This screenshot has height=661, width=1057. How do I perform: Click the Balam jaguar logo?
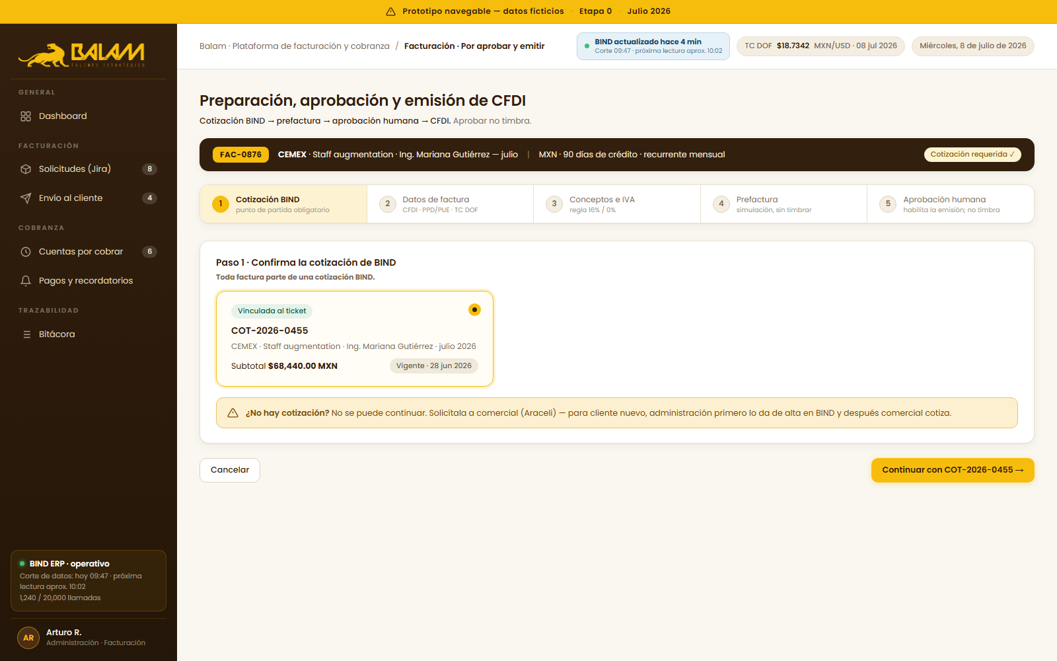coord(81,56)
